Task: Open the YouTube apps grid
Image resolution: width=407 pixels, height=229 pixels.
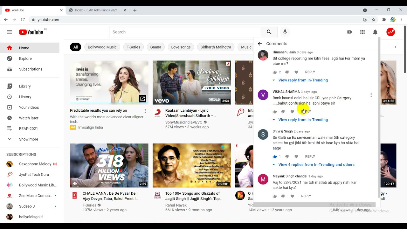Action: click(362, 32)
